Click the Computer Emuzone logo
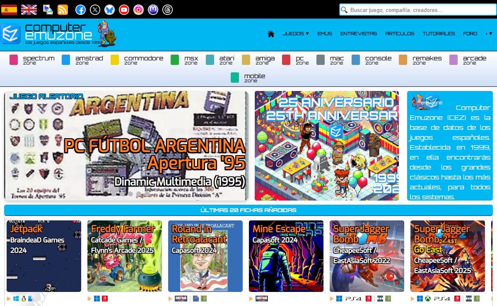Image resolution: width=497 pixels, height=306 pixels. [x=58, y=33]
